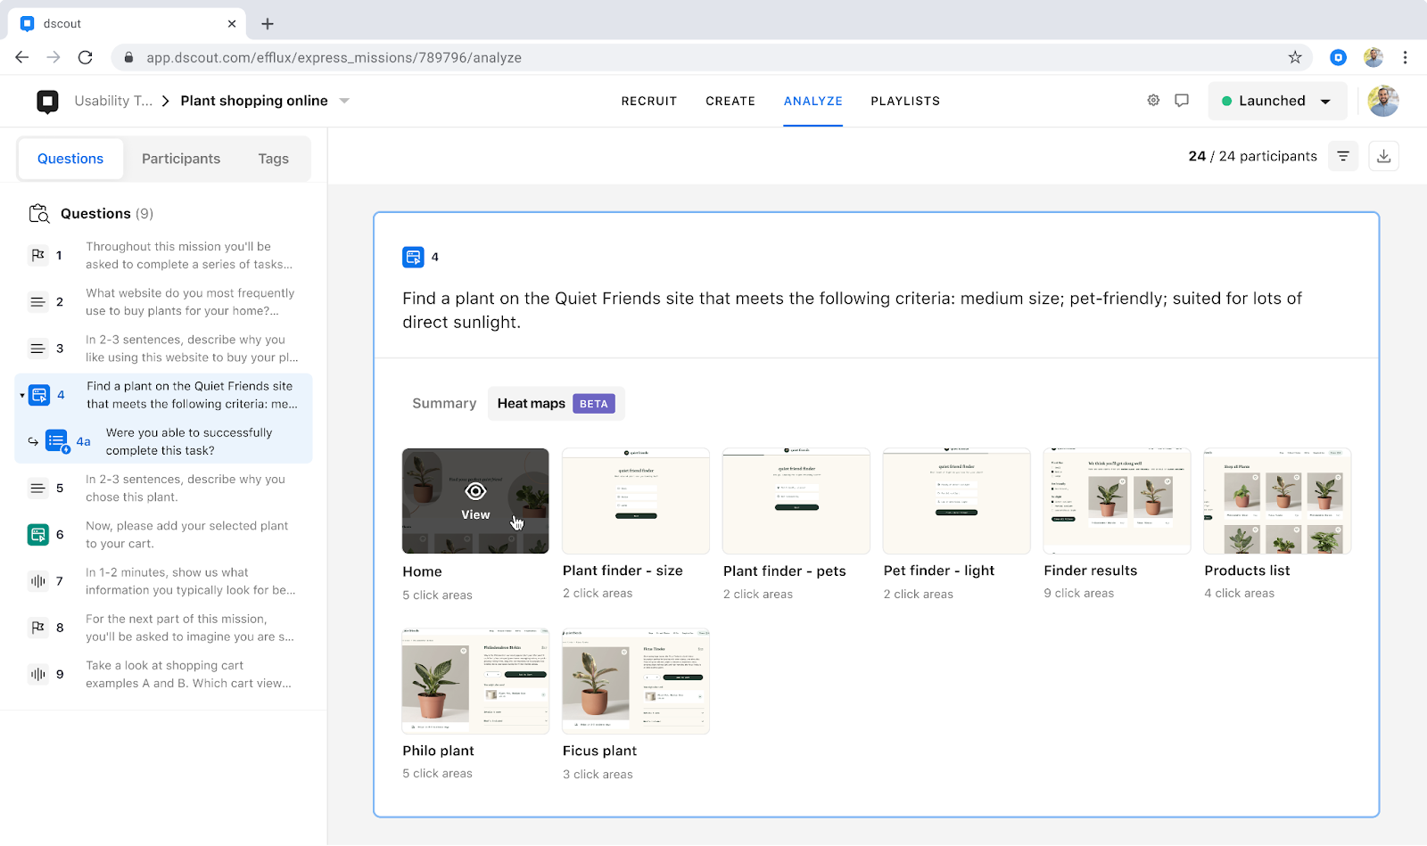
Task: Switch to the Tags tab
Action: pyautogui.click(x=274, y=159)
